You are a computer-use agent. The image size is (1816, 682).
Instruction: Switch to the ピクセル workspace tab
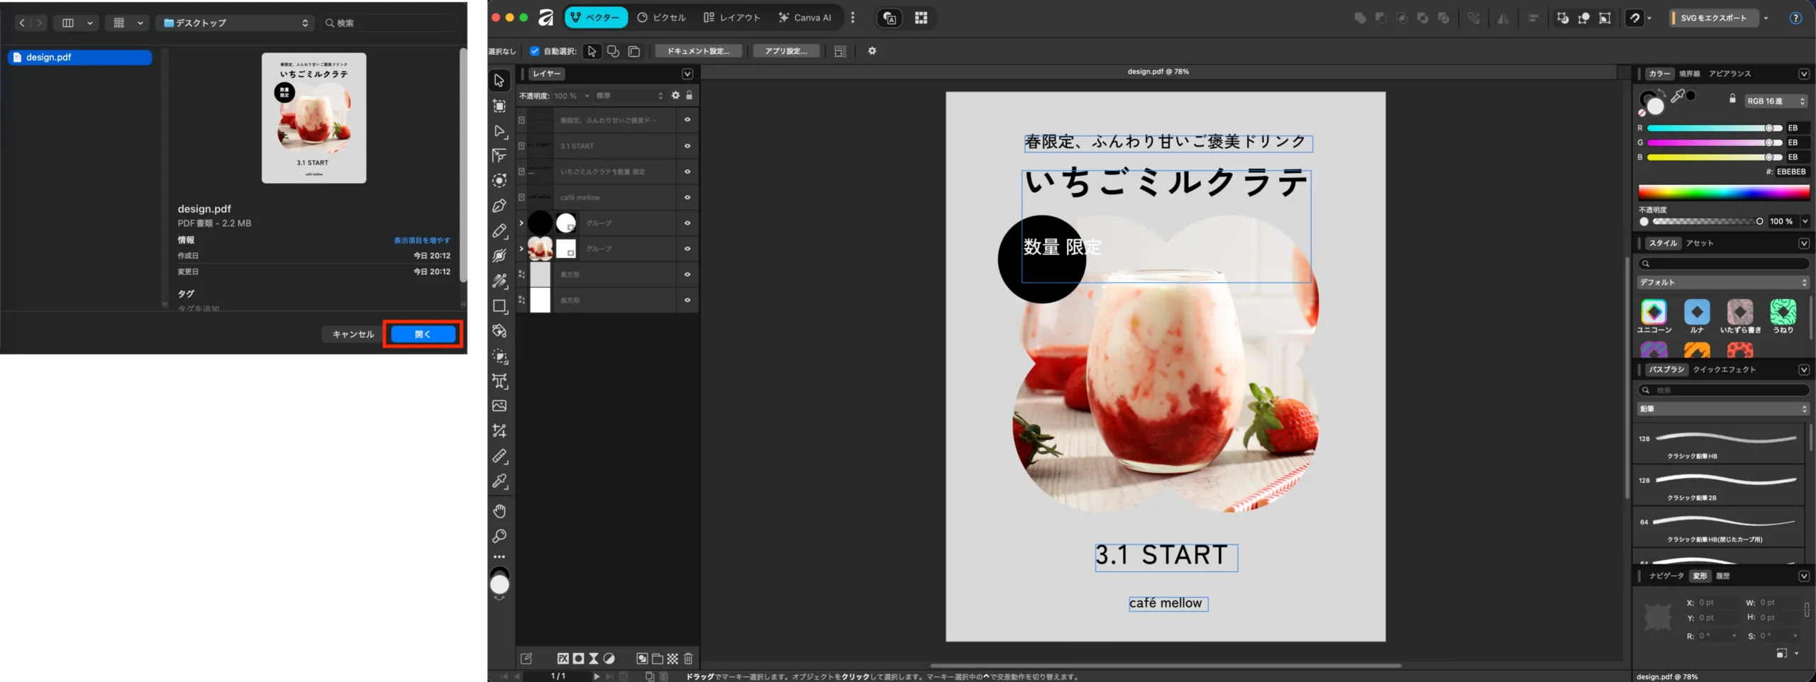pyautogui.click(x=661, y=18)
